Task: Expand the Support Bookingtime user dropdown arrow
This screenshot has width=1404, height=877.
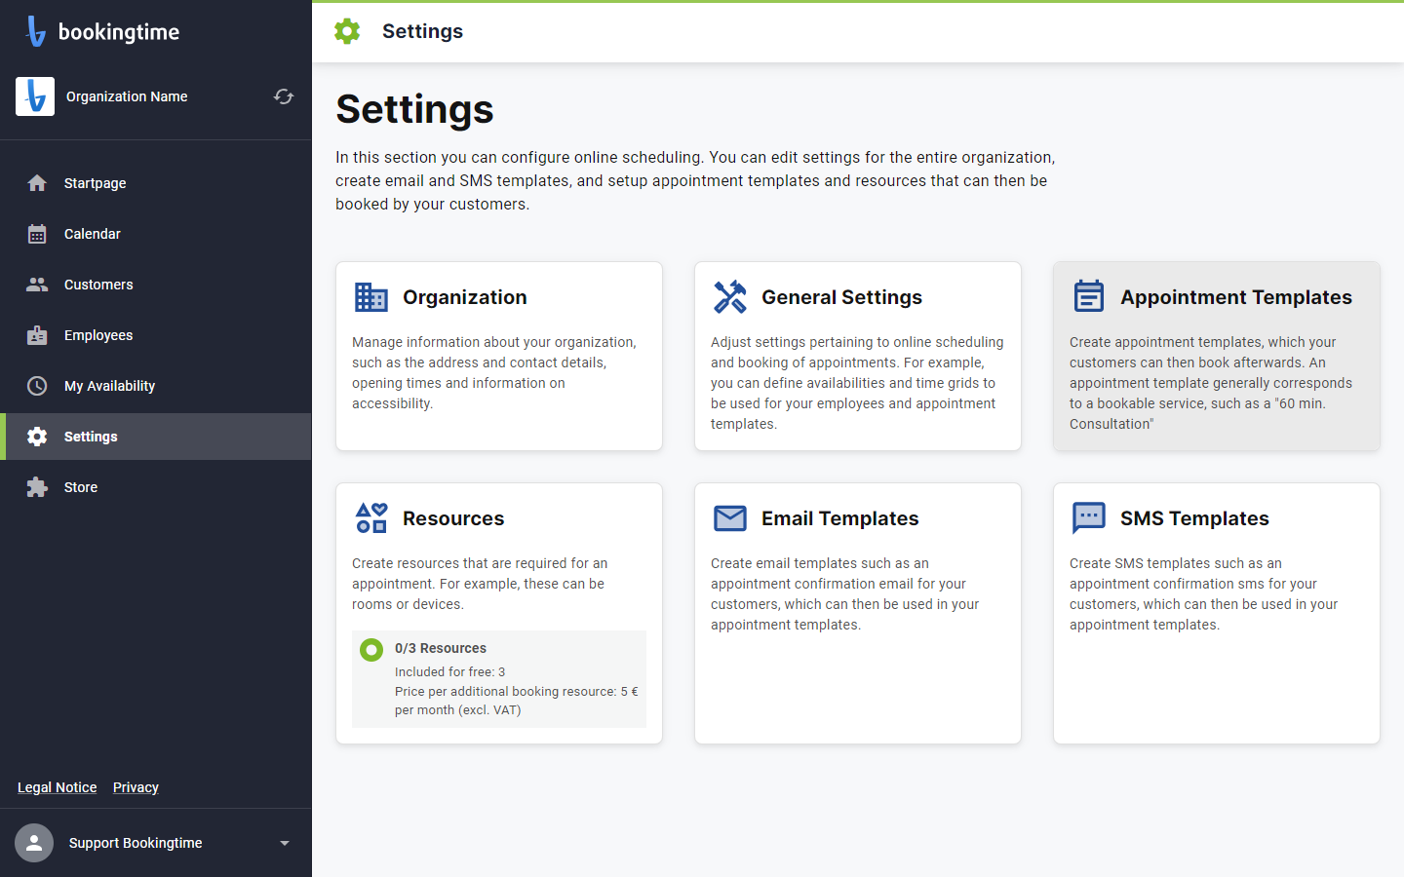Action: point(285,843)
